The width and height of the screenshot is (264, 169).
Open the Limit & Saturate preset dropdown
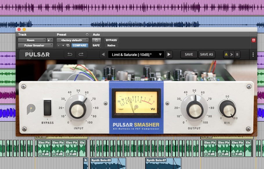(136, 54)
